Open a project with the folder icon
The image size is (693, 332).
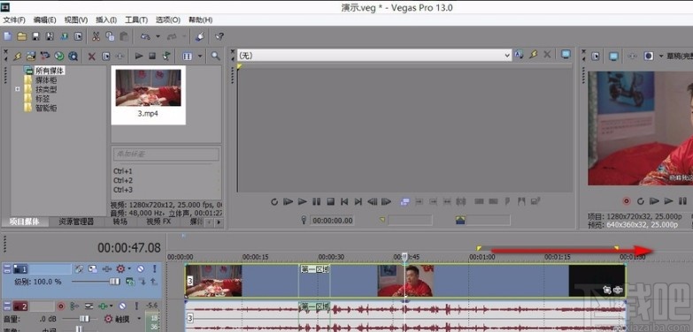21,36
